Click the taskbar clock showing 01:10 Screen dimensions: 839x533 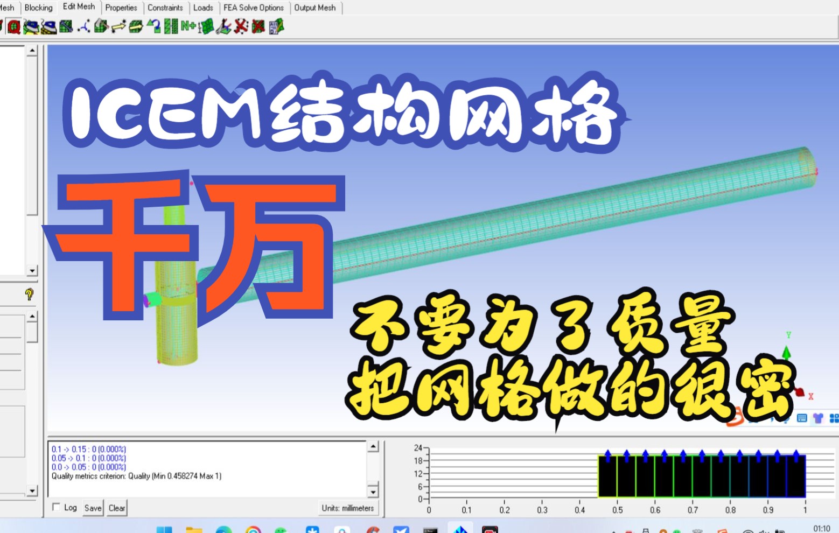tap(821, 529)
